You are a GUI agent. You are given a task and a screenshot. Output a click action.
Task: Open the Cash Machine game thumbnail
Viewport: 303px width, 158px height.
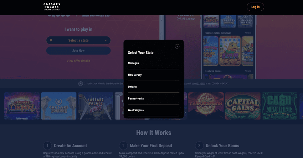(x=279, y=106)
